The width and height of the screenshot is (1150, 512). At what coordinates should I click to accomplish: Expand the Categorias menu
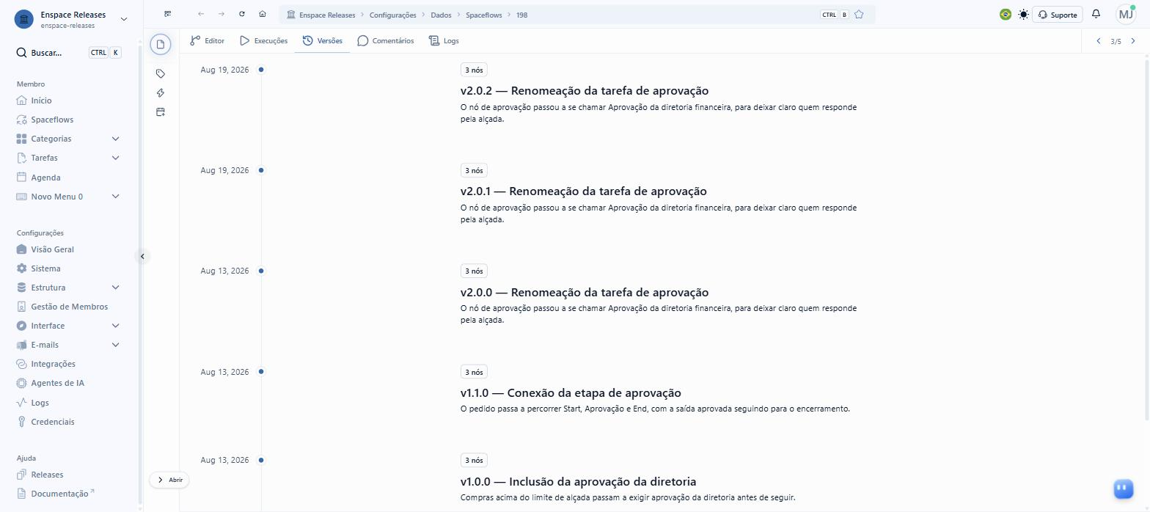pos(115,139)
